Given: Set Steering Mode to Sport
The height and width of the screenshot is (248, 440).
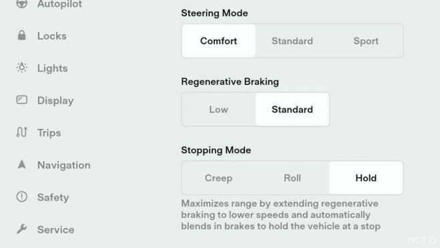Looking at the screenshot, I should [x=366, y=41].
